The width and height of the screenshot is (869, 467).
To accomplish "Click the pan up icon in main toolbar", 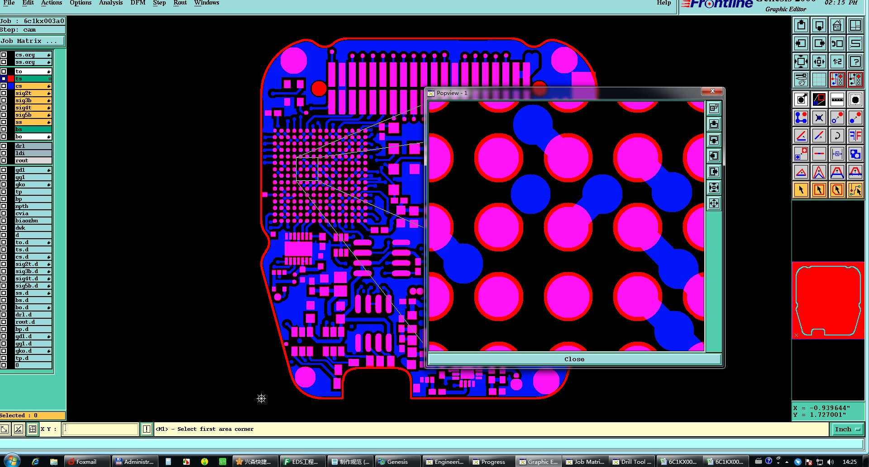I will pyautogui.click(x=801, y=25).
